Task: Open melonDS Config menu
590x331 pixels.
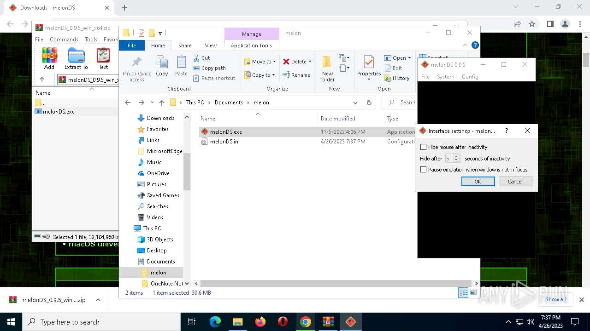Action: click(x=470, y=77)
